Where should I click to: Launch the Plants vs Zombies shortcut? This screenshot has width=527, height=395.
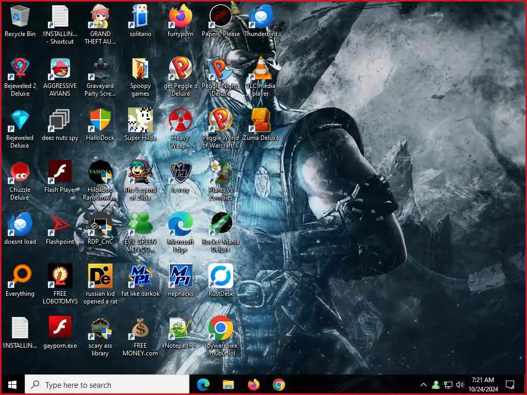point(220,181)
